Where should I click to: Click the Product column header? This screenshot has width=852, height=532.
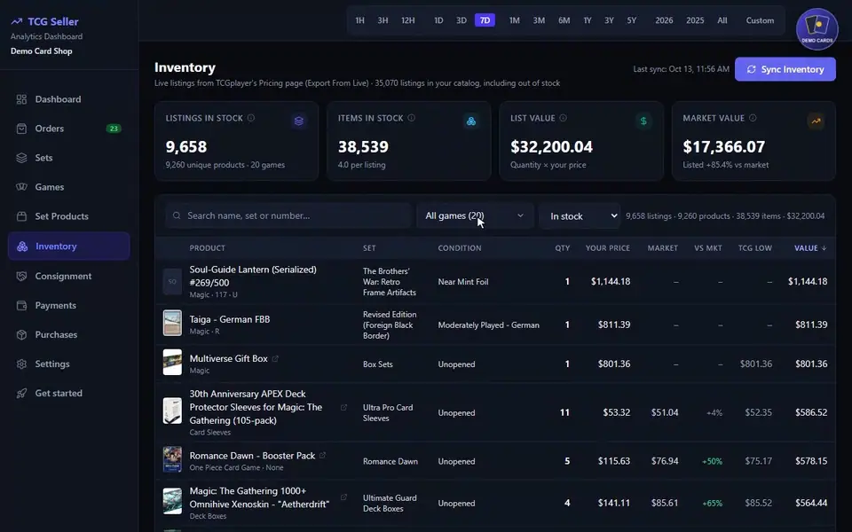[x=207, y=248]
